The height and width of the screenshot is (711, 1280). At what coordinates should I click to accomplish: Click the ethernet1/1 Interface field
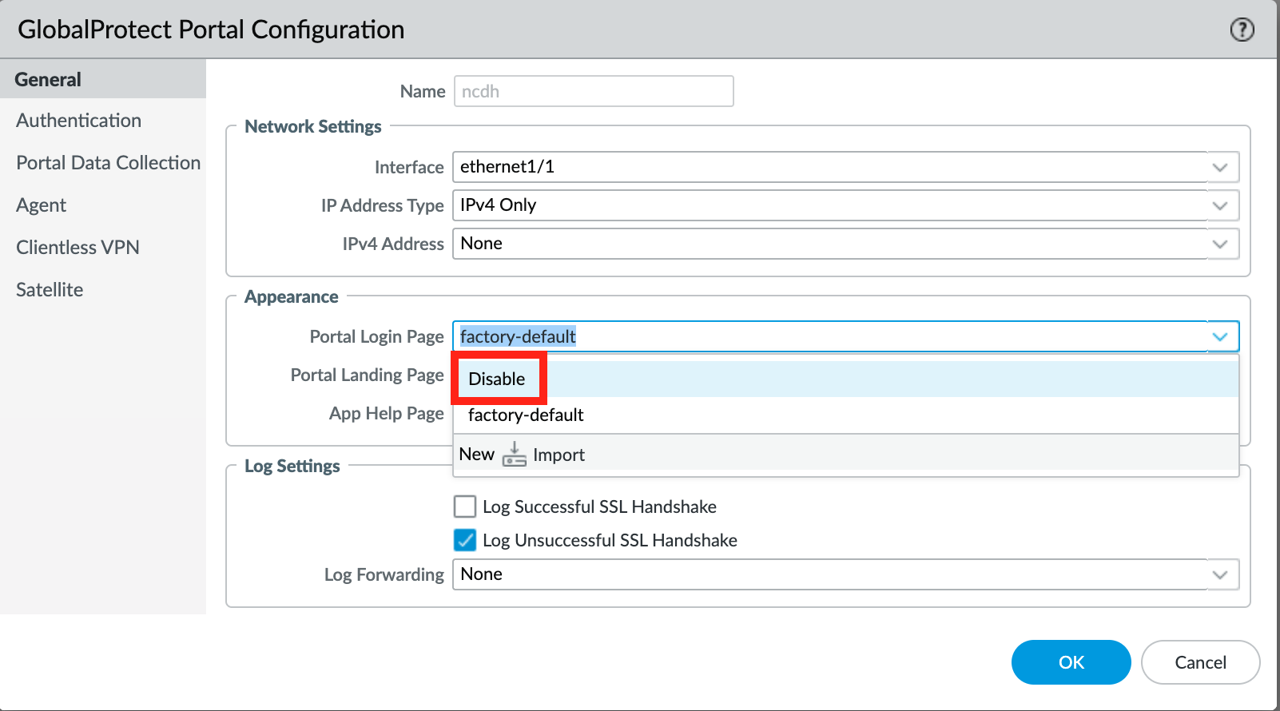coord(830,167)
